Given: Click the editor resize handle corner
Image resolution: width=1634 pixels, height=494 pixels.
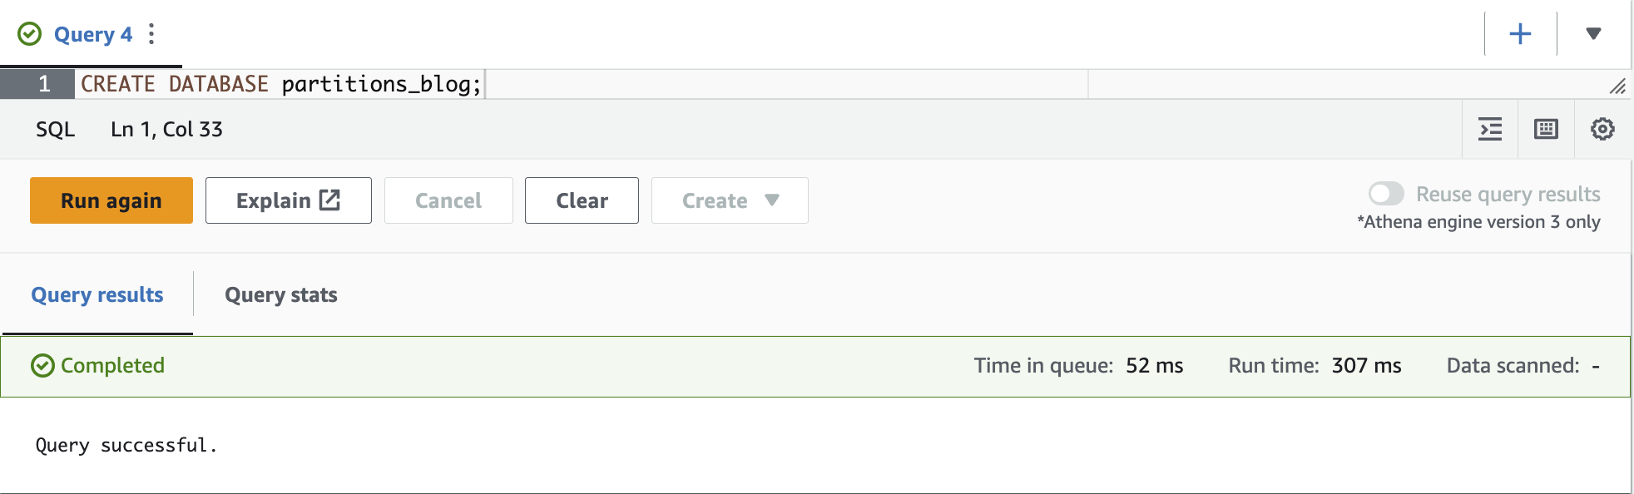Looking at the screenshot, I should click(1617, 86).
